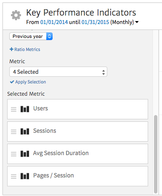This screenshot has width=162, height=196.
Task: Click the start date 01/01/2014
Action: (54, 22)
